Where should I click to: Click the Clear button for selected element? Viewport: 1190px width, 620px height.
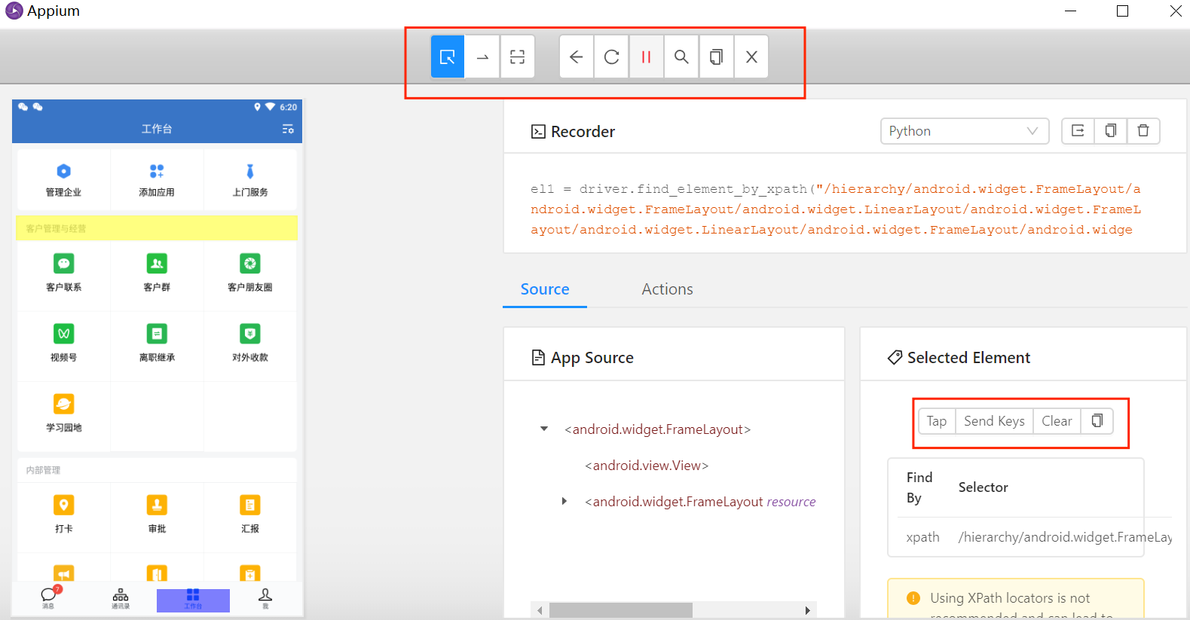pyautogui.click(x=1057, y=421)
